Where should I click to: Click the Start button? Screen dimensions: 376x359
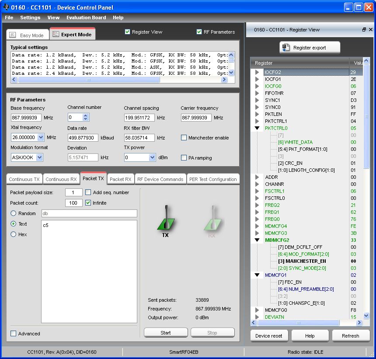coord(166,333)
